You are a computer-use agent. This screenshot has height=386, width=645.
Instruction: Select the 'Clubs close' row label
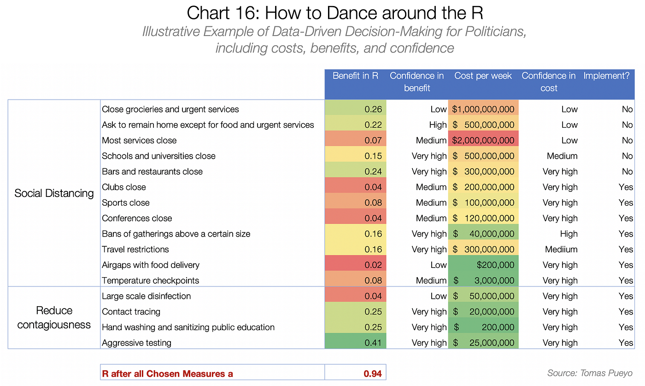(124, 187)
